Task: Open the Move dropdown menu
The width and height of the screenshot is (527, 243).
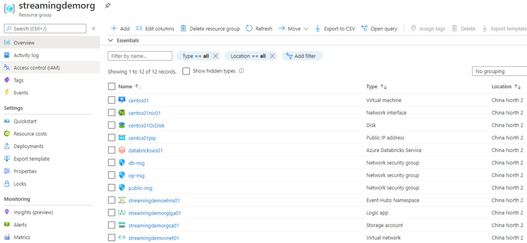Action: (293, 29)
